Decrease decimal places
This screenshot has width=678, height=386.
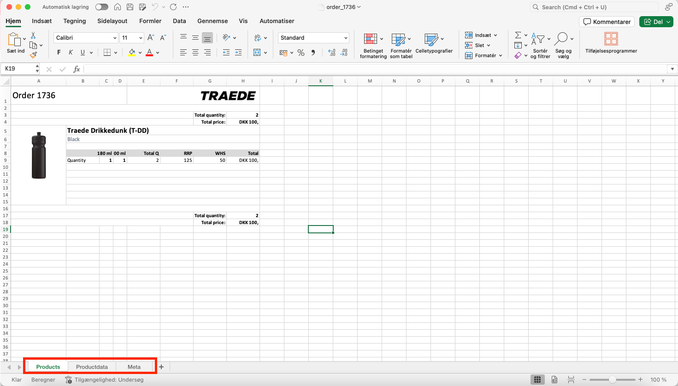(344, 53)
